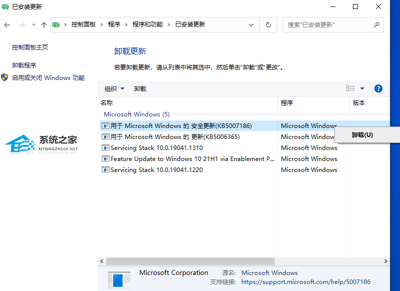The image size is (400, 291).
Task: Open 启用或关闭 Windows 功能 link
Action: 48,77
